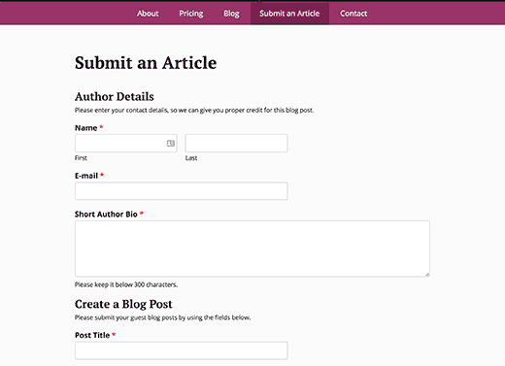The width and height of the screenshot is (505, 366).
Task: Open the Contact page link
Action: click(x=353, y=14)
